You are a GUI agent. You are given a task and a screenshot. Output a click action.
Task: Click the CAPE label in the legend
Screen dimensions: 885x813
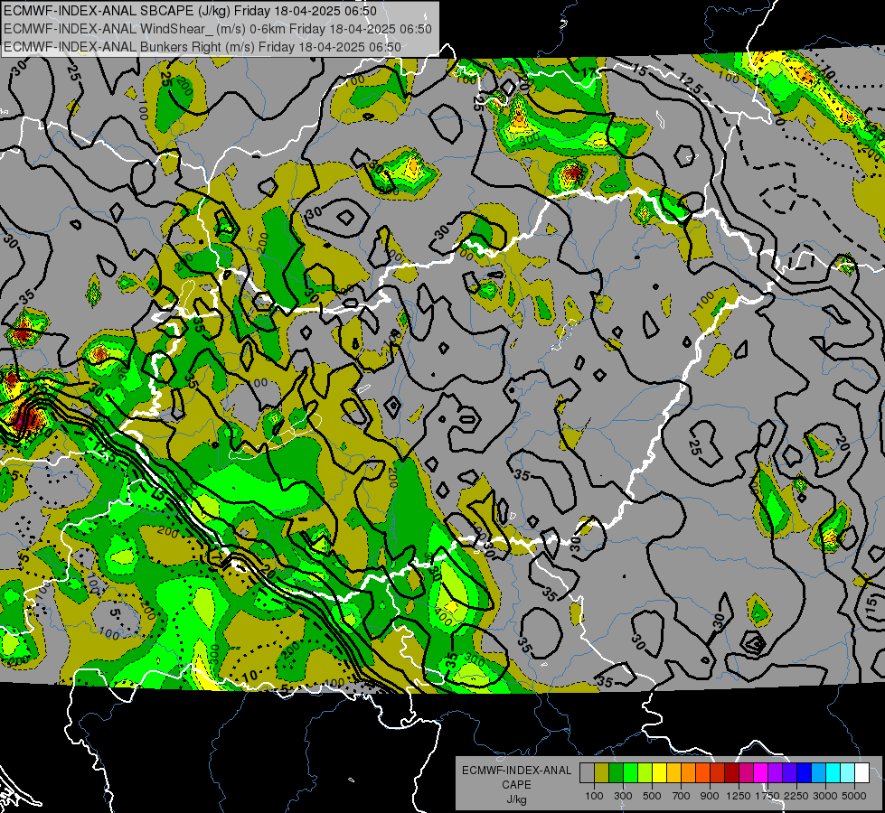[516, 784]
